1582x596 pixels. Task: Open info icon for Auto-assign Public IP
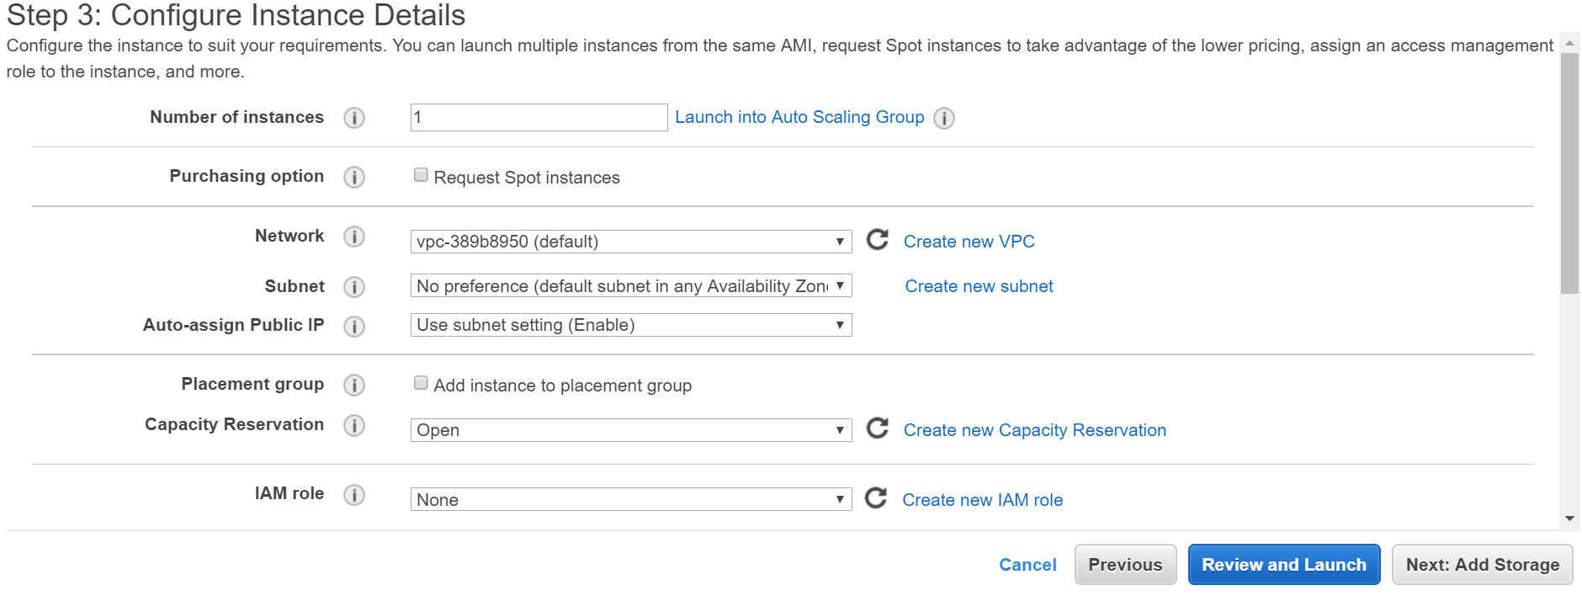tap(354, 326)
